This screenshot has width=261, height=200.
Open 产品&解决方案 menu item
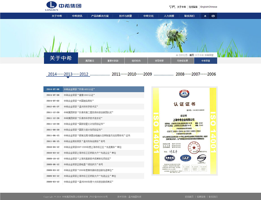click(100, 16)
